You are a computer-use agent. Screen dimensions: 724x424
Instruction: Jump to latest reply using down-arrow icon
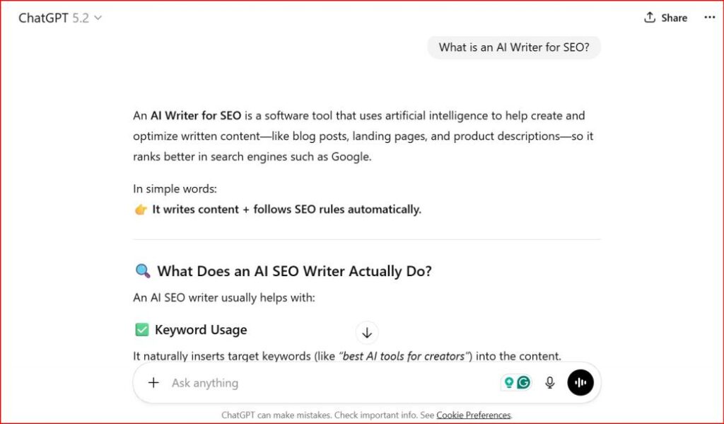367,333
